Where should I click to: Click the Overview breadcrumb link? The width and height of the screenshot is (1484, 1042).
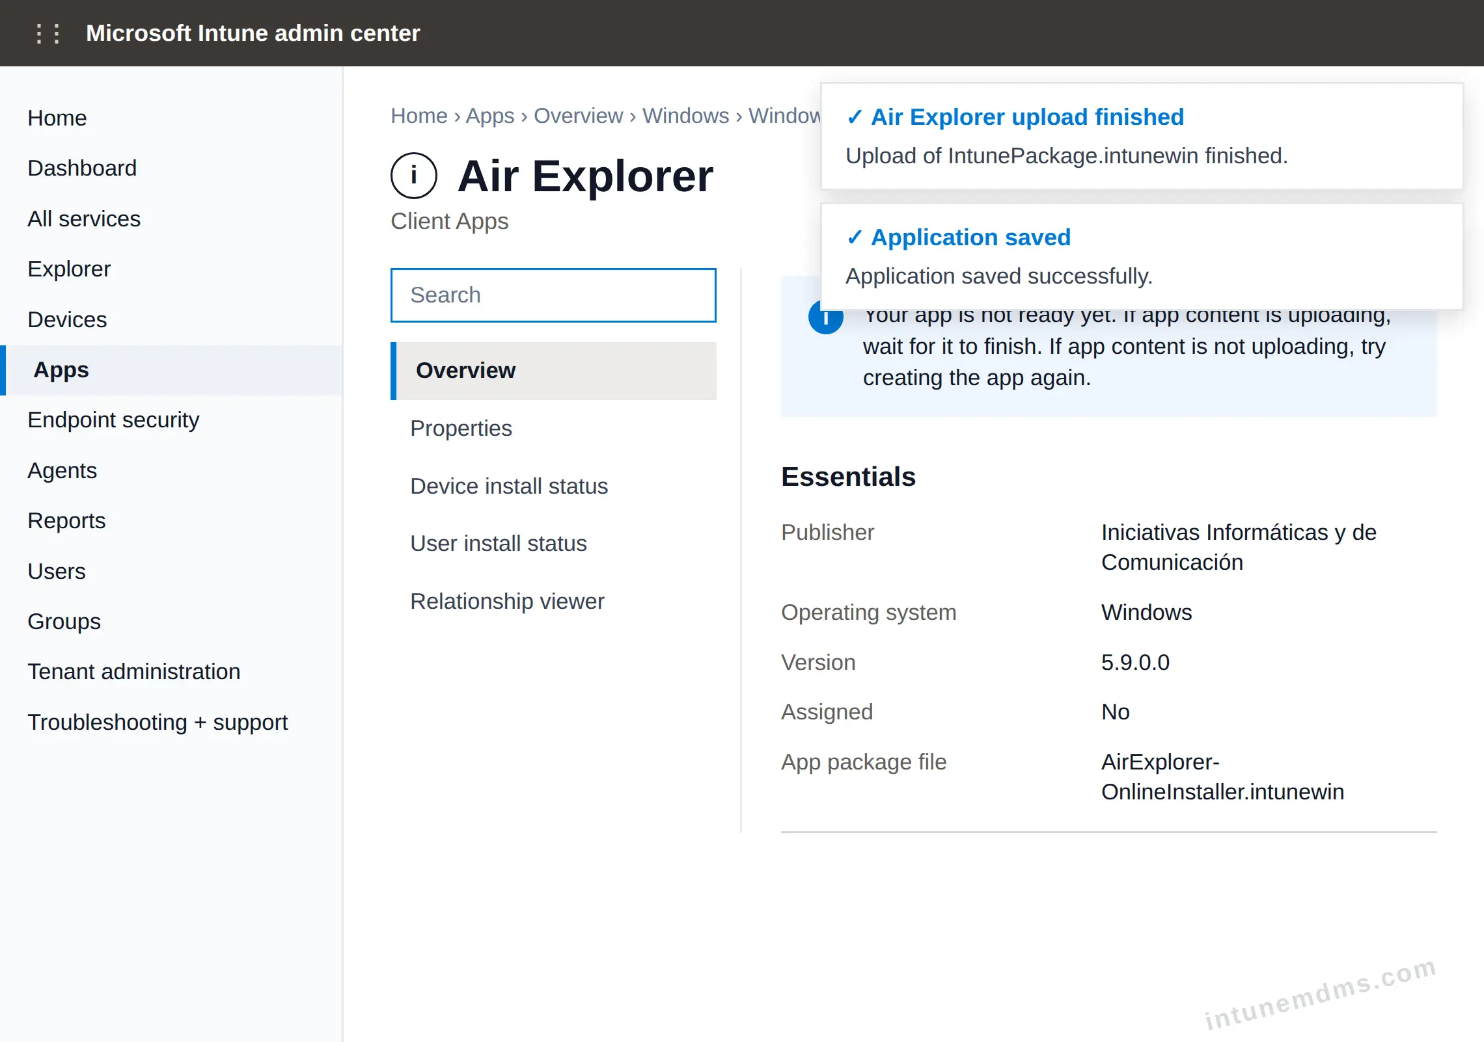point(578,115)
